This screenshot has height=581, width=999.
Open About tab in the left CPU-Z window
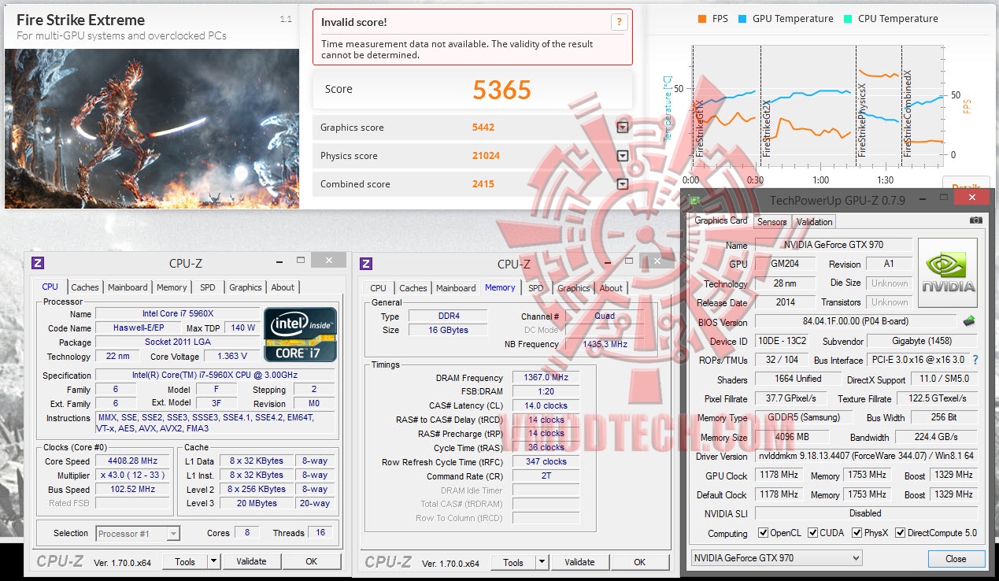pyautogui.click(x=283, y=288)
